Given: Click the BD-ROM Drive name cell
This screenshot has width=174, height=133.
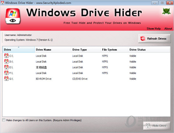Looking at the screenshot, I should click(43, 79).
